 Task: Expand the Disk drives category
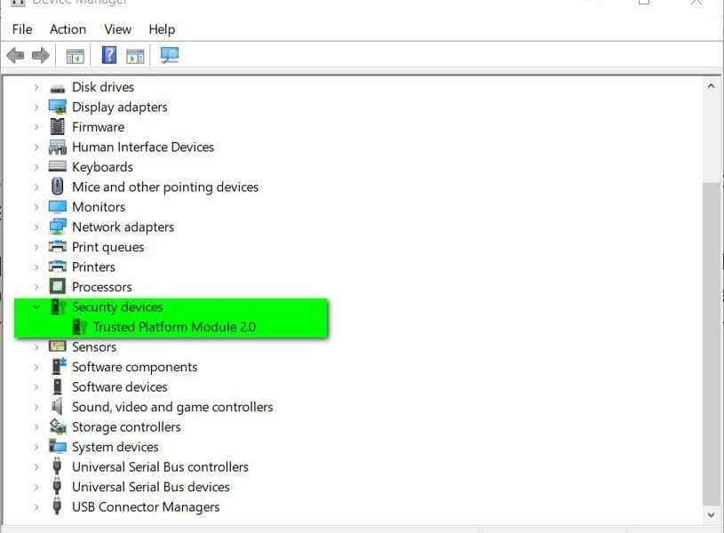[x=36, y=87]
